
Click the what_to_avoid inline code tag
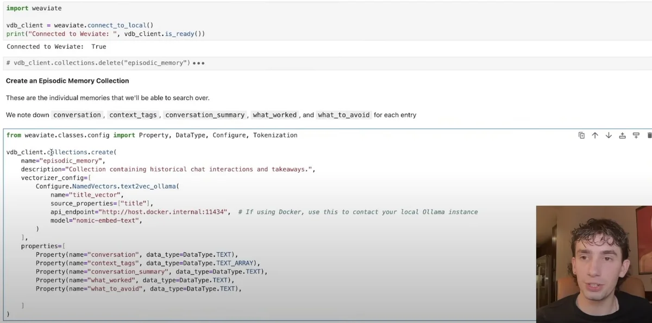(x=343, y=115)
